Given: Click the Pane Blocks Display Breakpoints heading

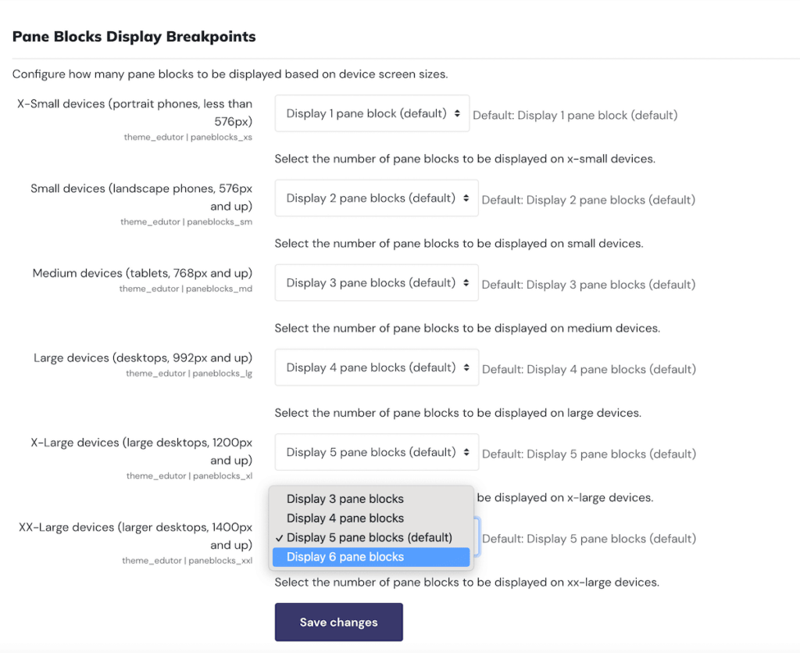Looking at the screenshot, I should [134, 36].
